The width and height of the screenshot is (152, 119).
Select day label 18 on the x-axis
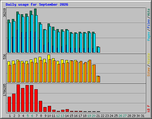tap(85, 116)
